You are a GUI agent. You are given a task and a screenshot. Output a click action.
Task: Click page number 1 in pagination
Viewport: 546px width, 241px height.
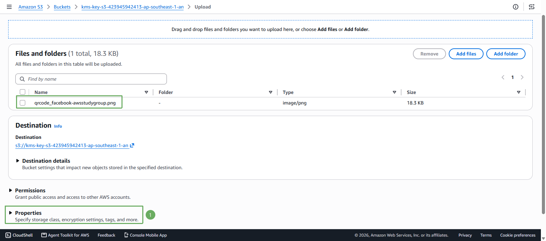(x=513, y=77)
